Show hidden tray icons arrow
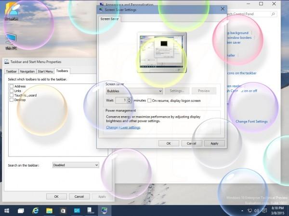The width and height of the screenshot is (289, 216). pyautogui.click(x=242, y=211)
